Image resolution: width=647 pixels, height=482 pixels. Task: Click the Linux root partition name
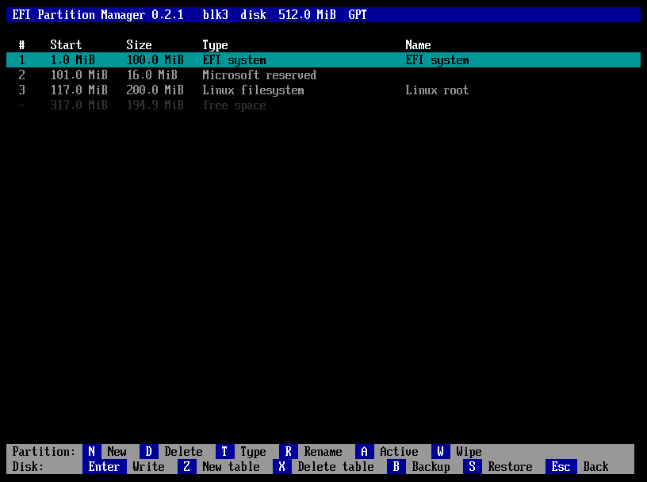[438, 90]
